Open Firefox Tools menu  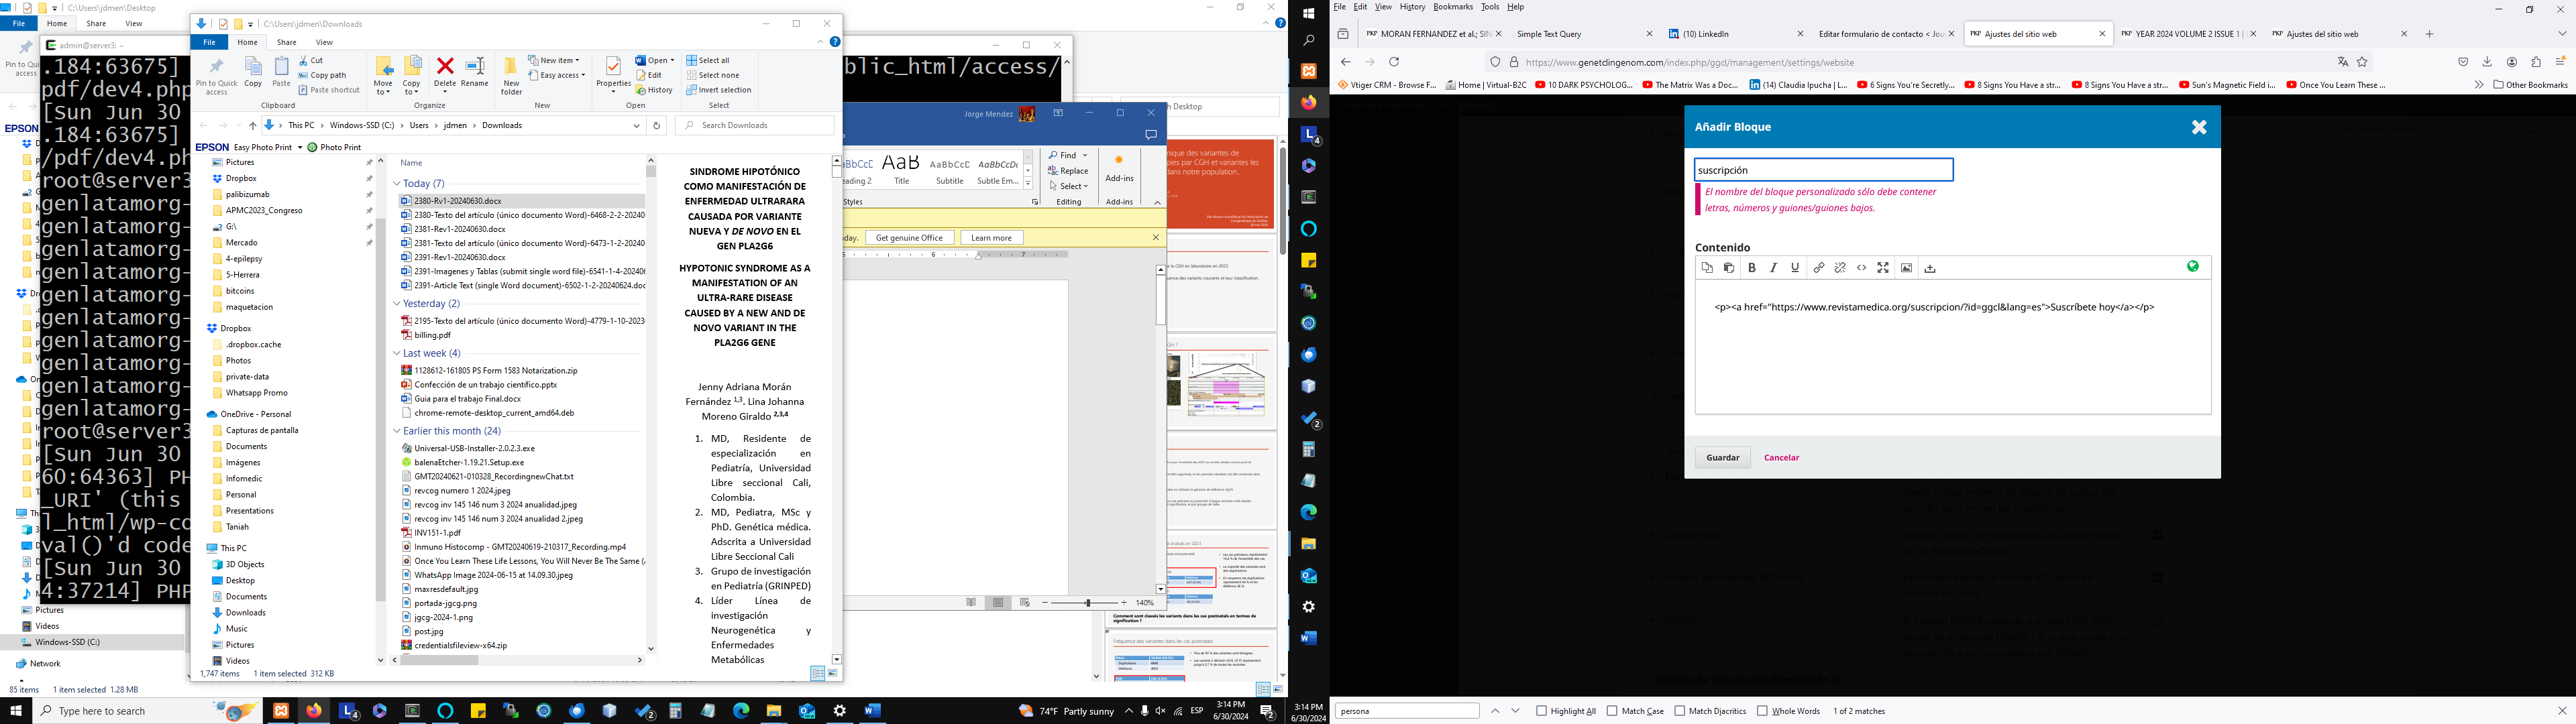[x=1489, y=7]
